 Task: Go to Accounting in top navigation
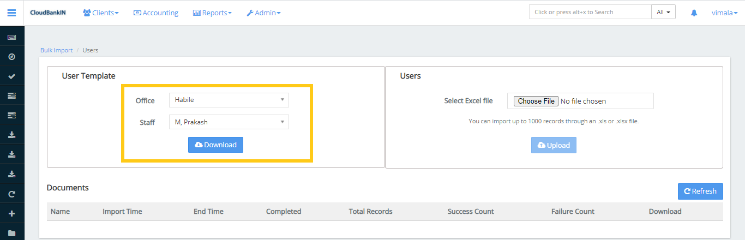pyautogui.click(x=156, y=13)
